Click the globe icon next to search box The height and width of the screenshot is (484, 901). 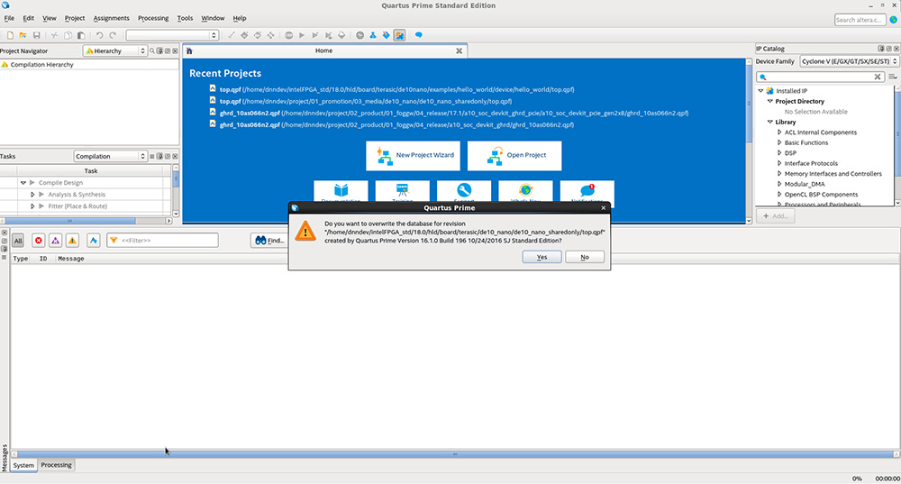[x=894, y=20]
